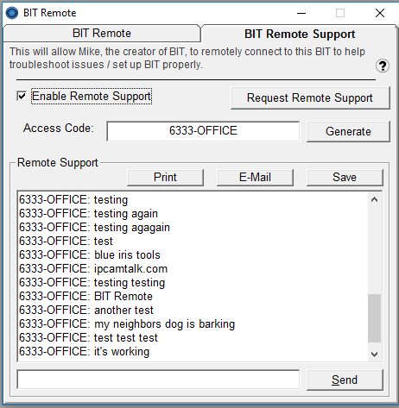
Task: Click the Access Code field
Action: pos(203,131)
